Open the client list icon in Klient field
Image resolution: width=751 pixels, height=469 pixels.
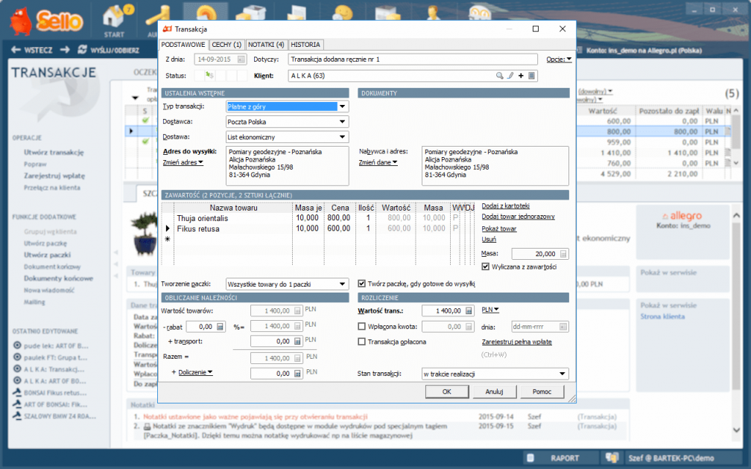click(x=531, y=76)
